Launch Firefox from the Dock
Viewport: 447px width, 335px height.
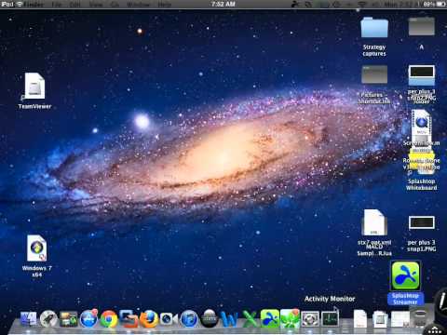149,319
